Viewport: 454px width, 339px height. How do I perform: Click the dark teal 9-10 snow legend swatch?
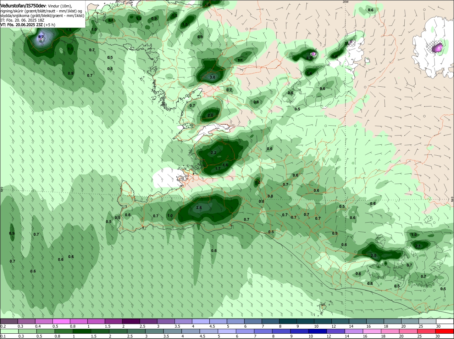click(x=306, y=321)
